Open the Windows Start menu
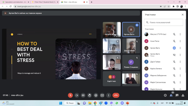This screenshot has height=106, width=188. [x=61, y=103]
